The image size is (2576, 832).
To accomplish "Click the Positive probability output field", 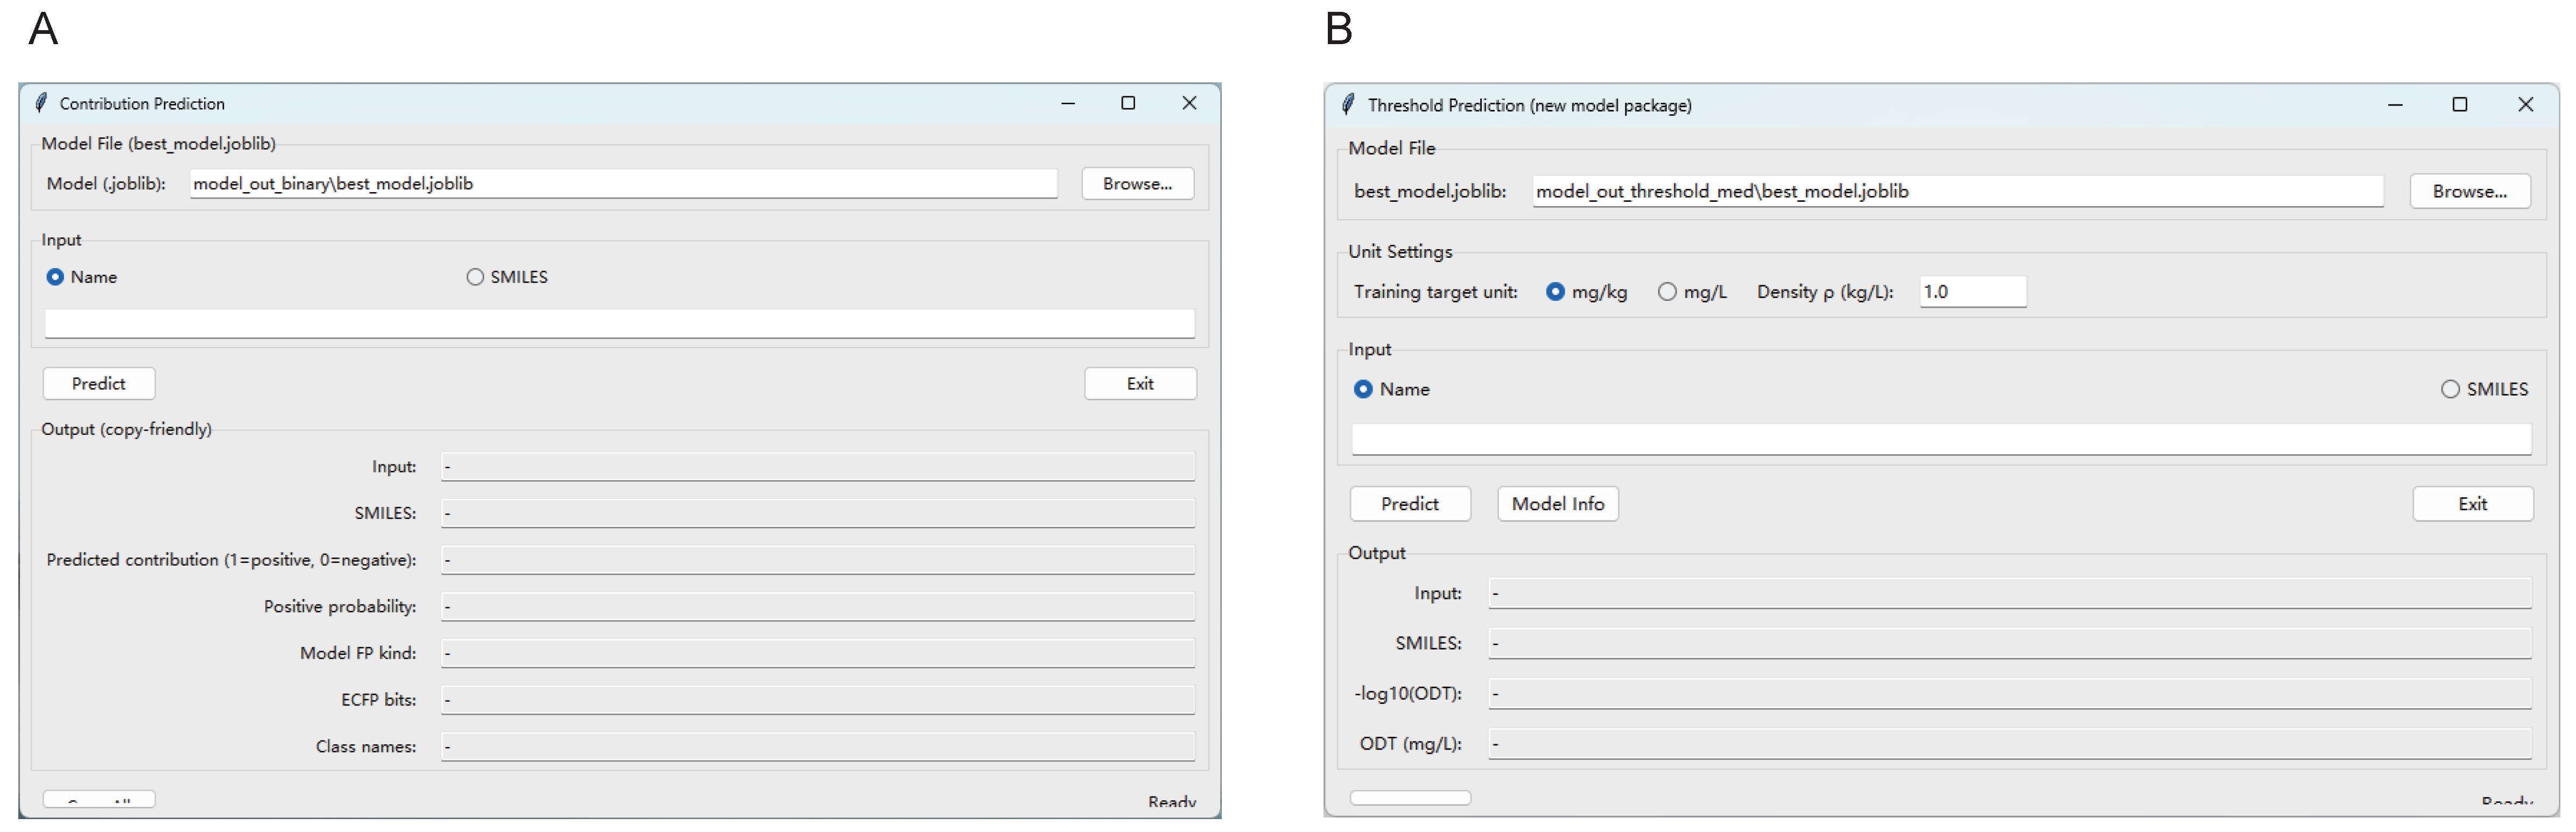I will click(817, 607).
